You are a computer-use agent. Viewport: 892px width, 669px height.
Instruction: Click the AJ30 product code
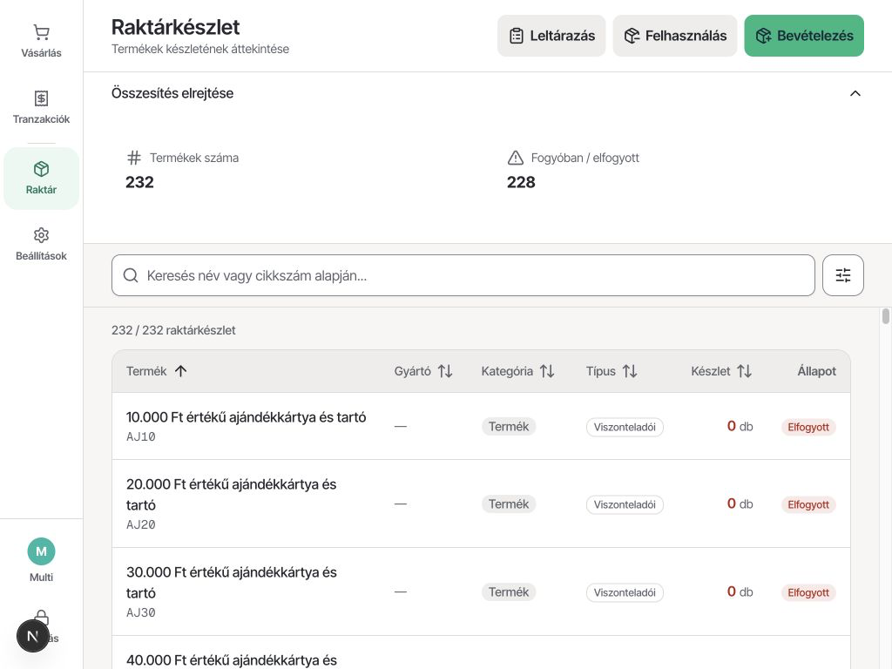pos(140,612)
